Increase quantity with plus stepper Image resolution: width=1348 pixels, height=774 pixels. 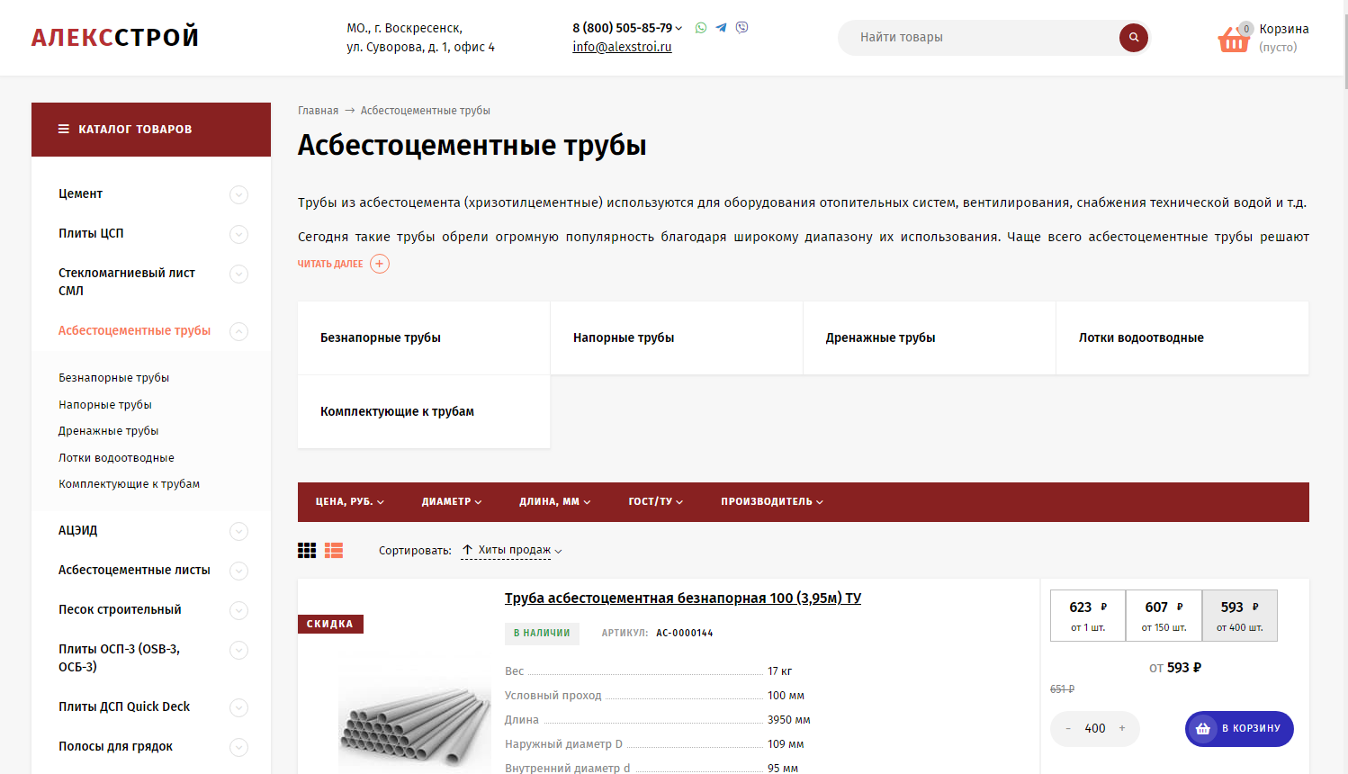[1122, 728]
